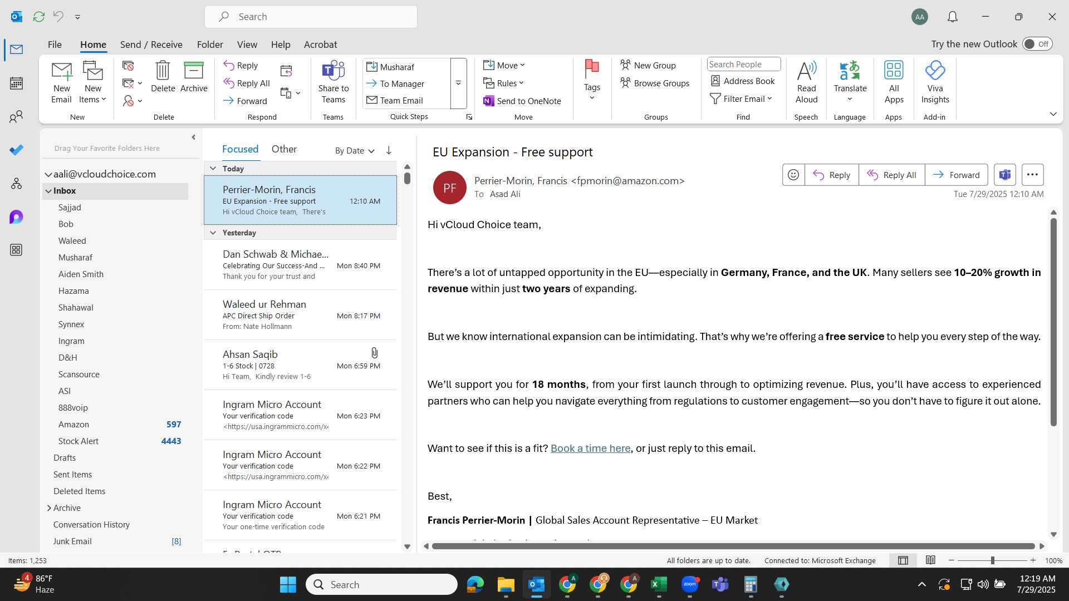Open the Amazon folder
Viewport: 1069px width, 601px height.
pos(73,425)
